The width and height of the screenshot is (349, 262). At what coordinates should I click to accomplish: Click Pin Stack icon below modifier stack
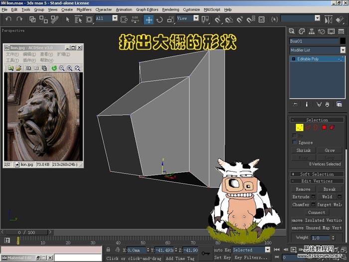tap(295, 104)
